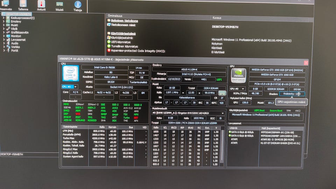Click the Socket H4 (LGA1151) field
This screenshot has width=336, height=189.
[x=121, y=87]
